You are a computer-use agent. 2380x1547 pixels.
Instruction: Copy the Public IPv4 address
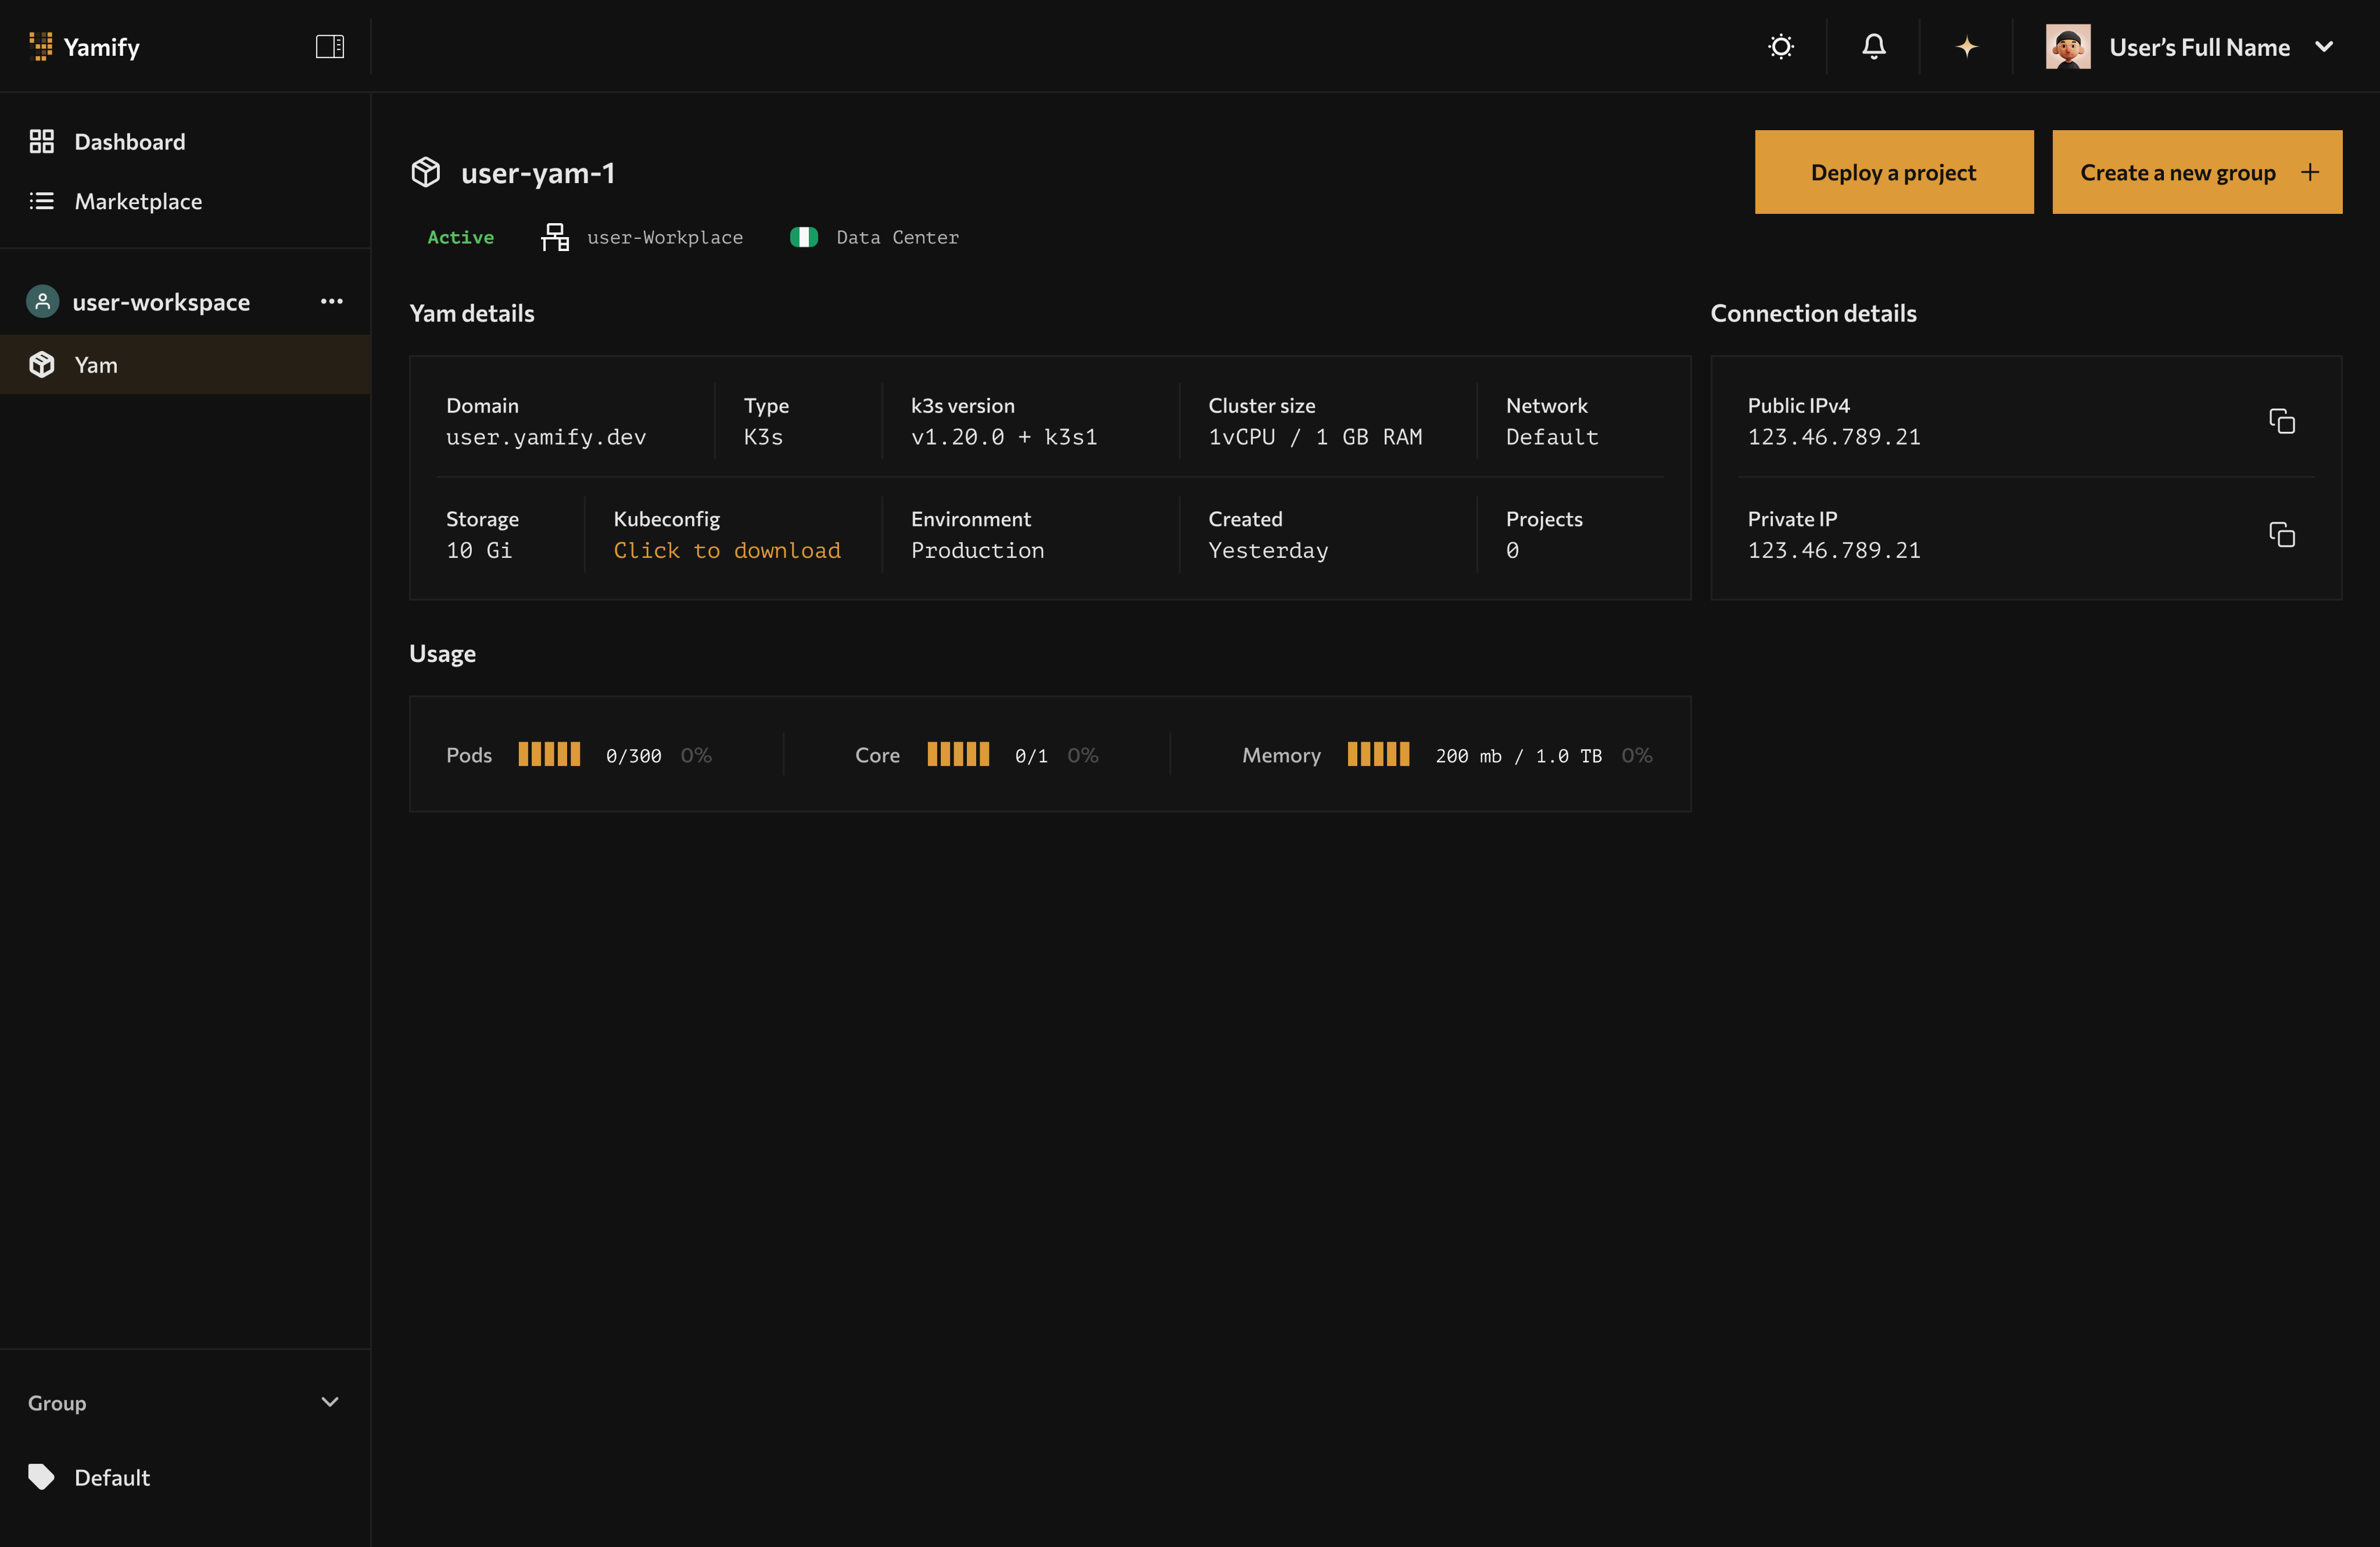click(2283, 421)
